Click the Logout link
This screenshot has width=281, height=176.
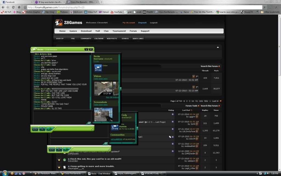tap(154, 23)
